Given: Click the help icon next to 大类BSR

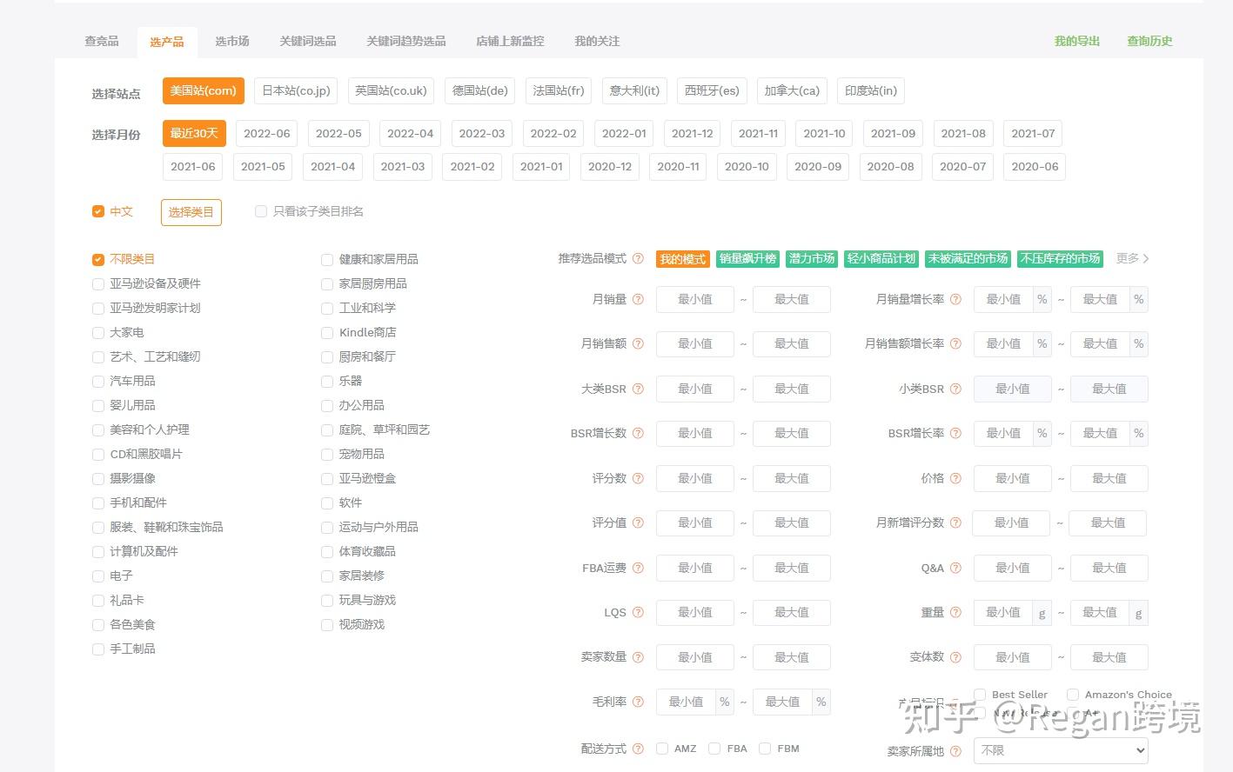Looking at the screenshot, I should [x=638, y=389].
